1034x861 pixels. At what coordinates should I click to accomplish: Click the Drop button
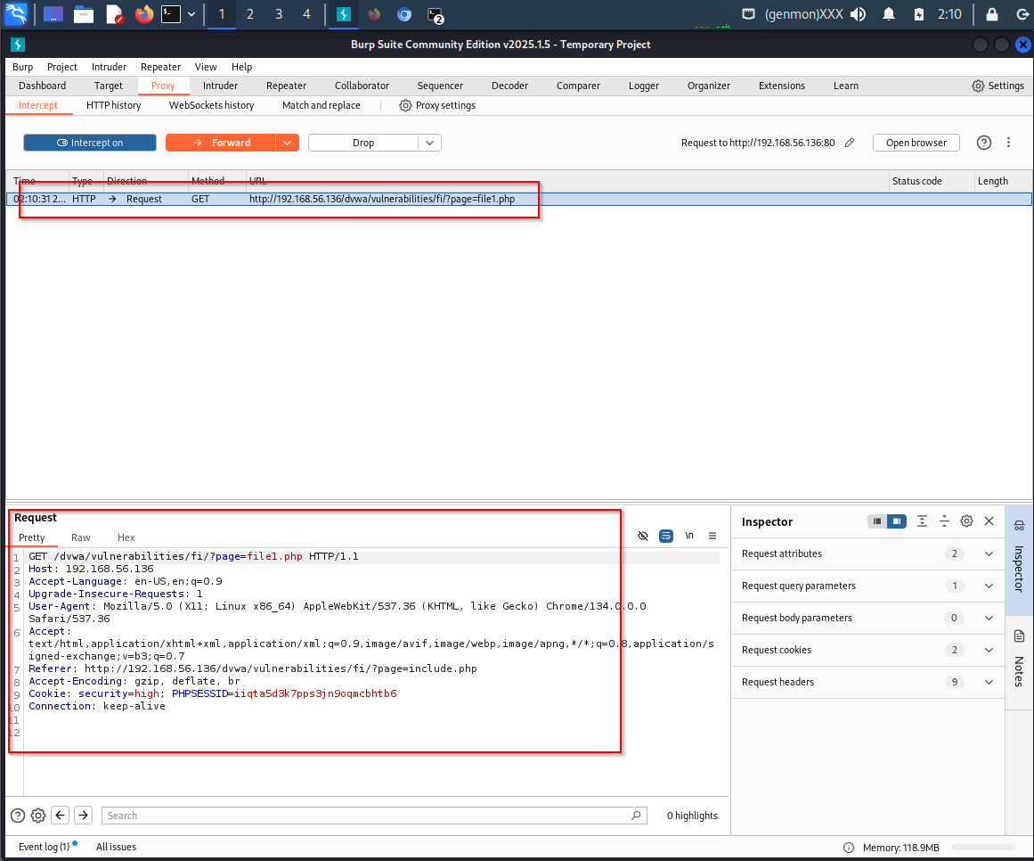coord(363,143)
